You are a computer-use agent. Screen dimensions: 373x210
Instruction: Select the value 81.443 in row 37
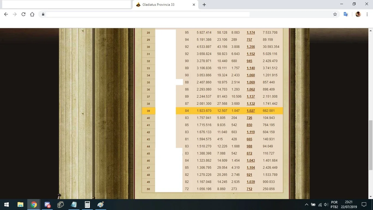coord(222,97)
